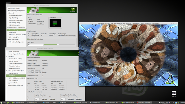Open X Server Display Configuration in Thermal Settings window
This screenshot has width=185, height=104.
[x=16, y=11]
